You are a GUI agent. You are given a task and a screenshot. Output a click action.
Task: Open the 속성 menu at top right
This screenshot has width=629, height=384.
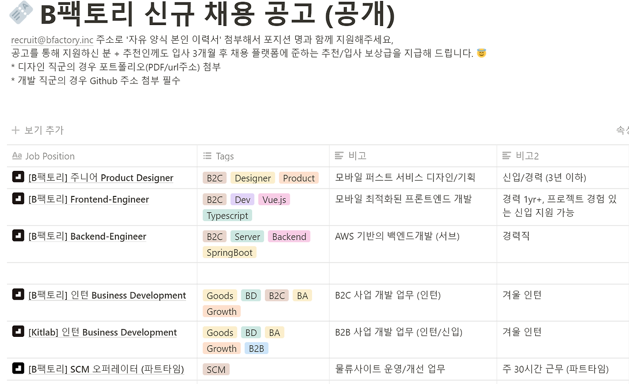pos(623,130)
